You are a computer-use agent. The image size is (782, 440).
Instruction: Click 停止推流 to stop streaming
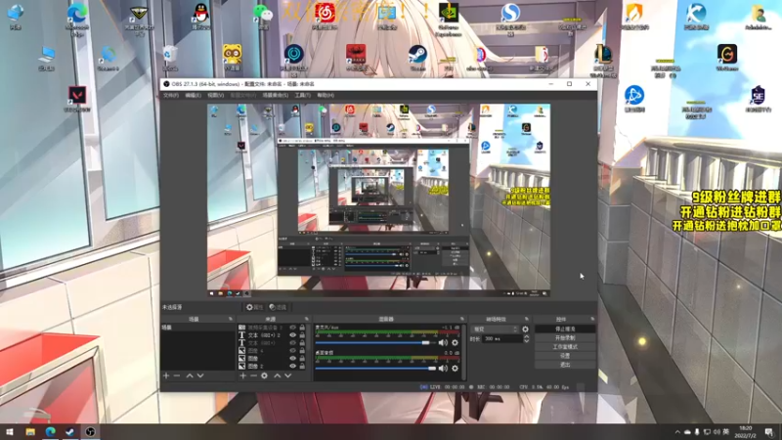pos(565,330)
